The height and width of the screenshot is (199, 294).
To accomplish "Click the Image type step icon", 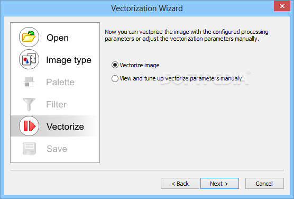I will pyautogui.click(x=29, y=59).
